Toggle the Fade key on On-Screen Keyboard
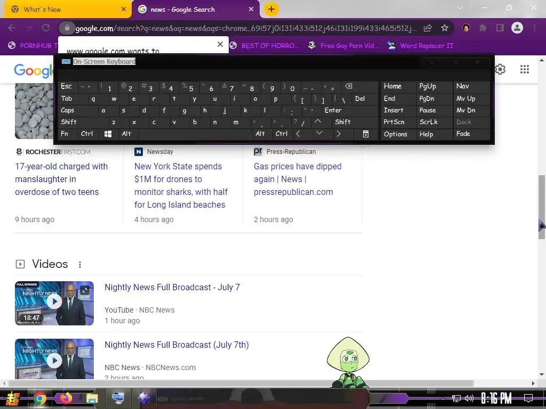This screenshot has width=546, height=409. click(471, 134)
